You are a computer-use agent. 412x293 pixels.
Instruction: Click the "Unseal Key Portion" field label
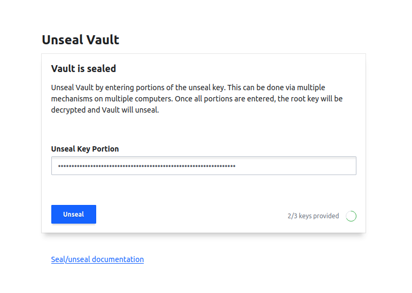click(85, 149)
